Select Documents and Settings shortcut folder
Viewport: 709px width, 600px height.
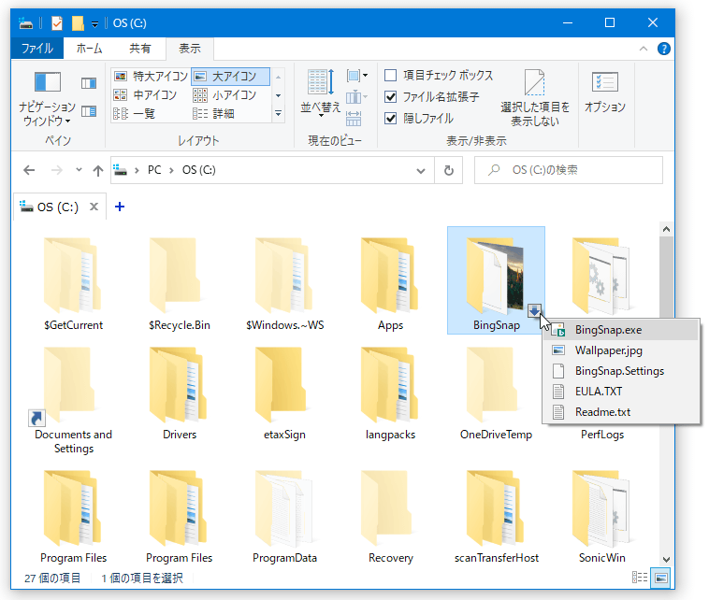(73, 400)
